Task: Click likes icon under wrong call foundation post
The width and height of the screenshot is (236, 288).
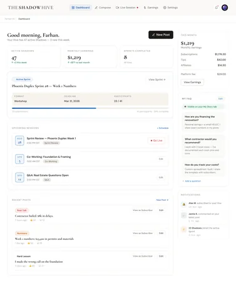Action: (x=30, y=266)
